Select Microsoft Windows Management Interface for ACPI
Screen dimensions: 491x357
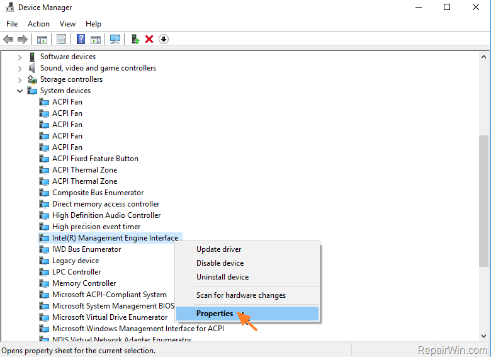tap(138, 329)
